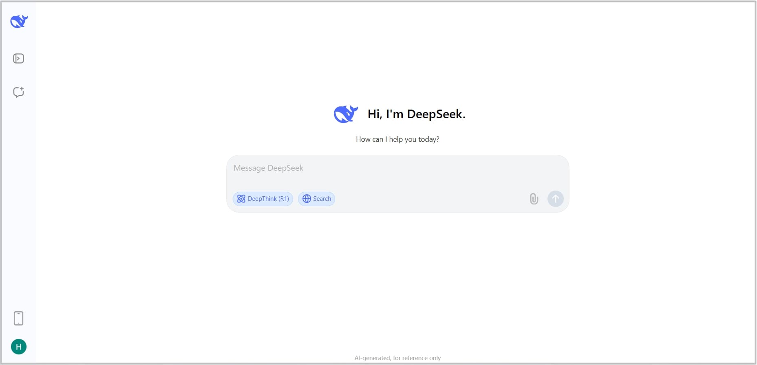Toggle DeepThink (R1) mode
757x365 pixels.
[x=263, y=199]
